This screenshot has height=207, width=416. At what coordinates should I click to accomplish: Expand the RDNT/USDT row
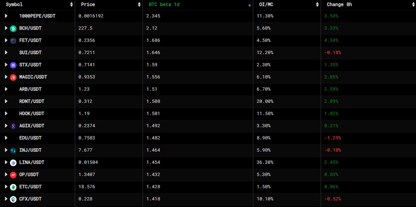click(x=6, y=101)
